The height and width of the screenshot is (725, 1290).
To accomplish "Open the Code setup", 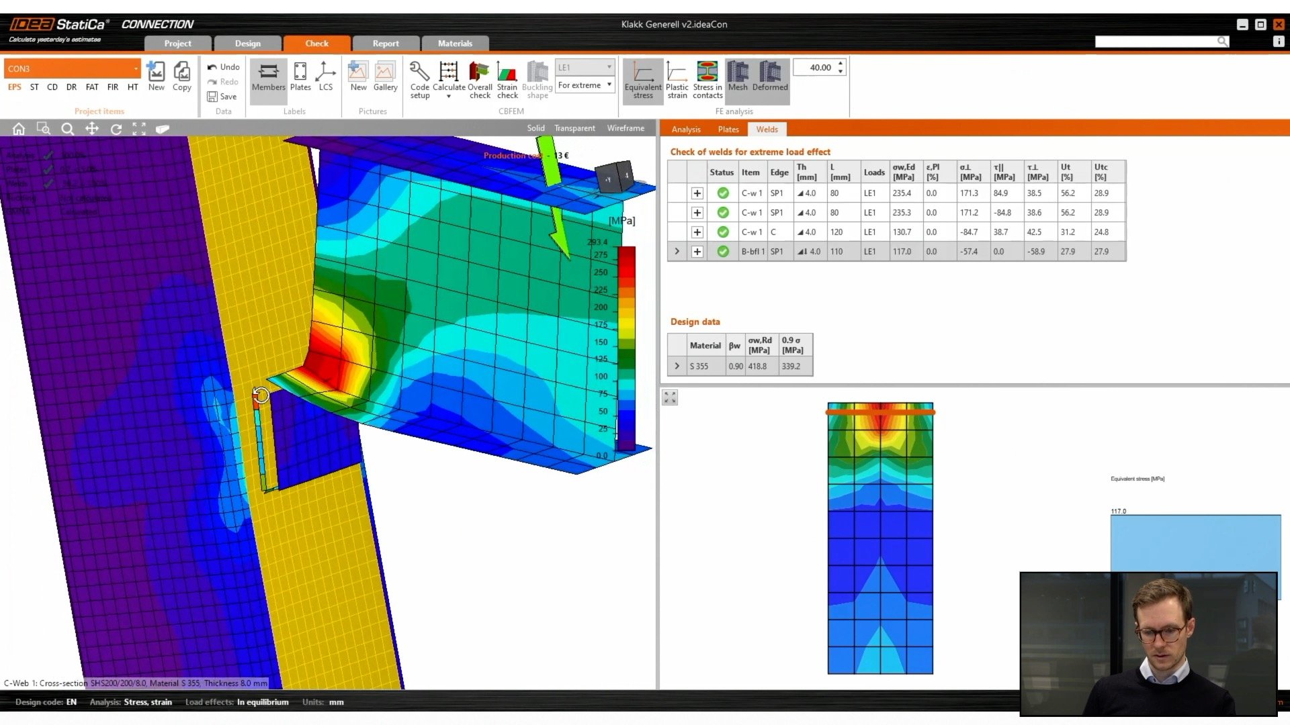I will pos(419,79).
